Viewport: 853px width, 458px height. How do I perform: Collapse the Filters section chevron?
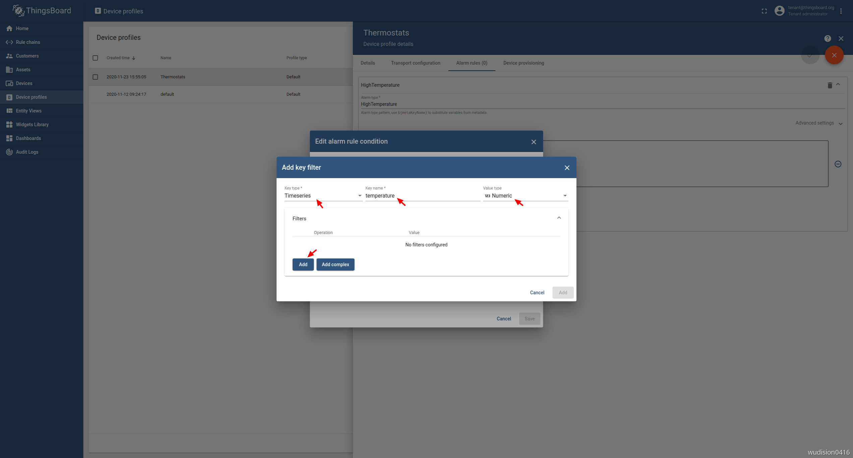click(x=559, y=218)
